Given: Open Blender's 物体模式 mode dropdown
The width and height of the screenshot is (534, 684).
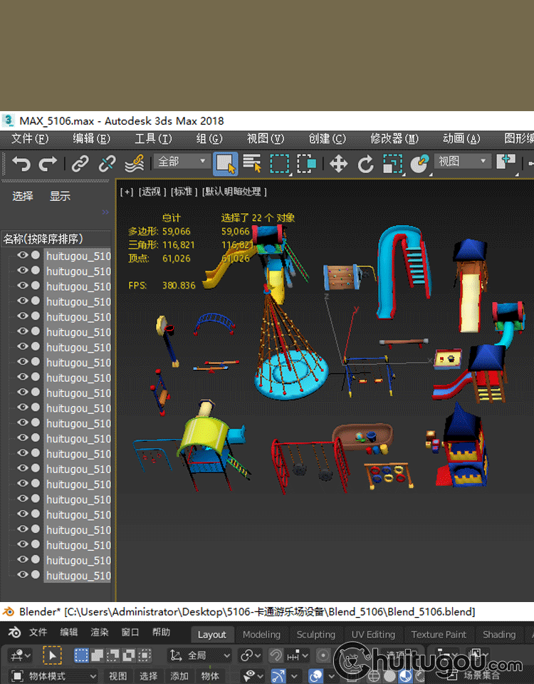Looking at the screenshot, I should (53, 675).
